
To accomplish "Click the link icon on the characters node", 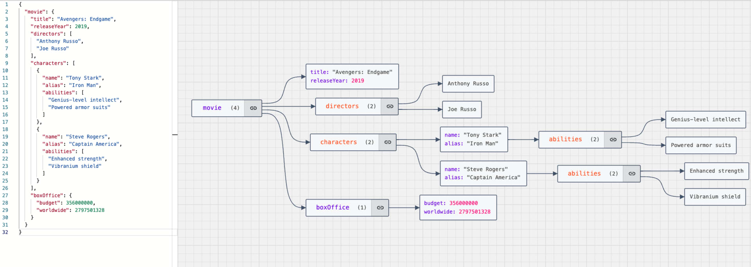I will (x=388, y=142).
